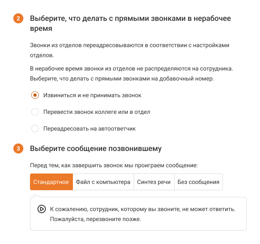Viewport: 260px width, 244px height.
Task: Pick the 'Без сообщения' tab
Action: (198, 182)
